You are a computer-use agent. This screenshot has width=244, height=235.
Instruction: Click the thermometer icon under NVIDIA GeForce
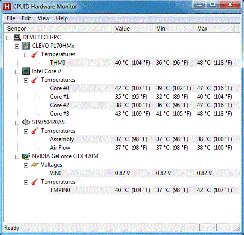(x=35, y=182)
